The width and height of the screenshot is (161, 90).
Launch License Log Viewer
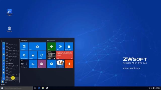(10, 60)
